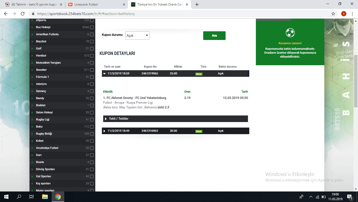Expand Motosiklet Yarışları sport arrow

32,63
